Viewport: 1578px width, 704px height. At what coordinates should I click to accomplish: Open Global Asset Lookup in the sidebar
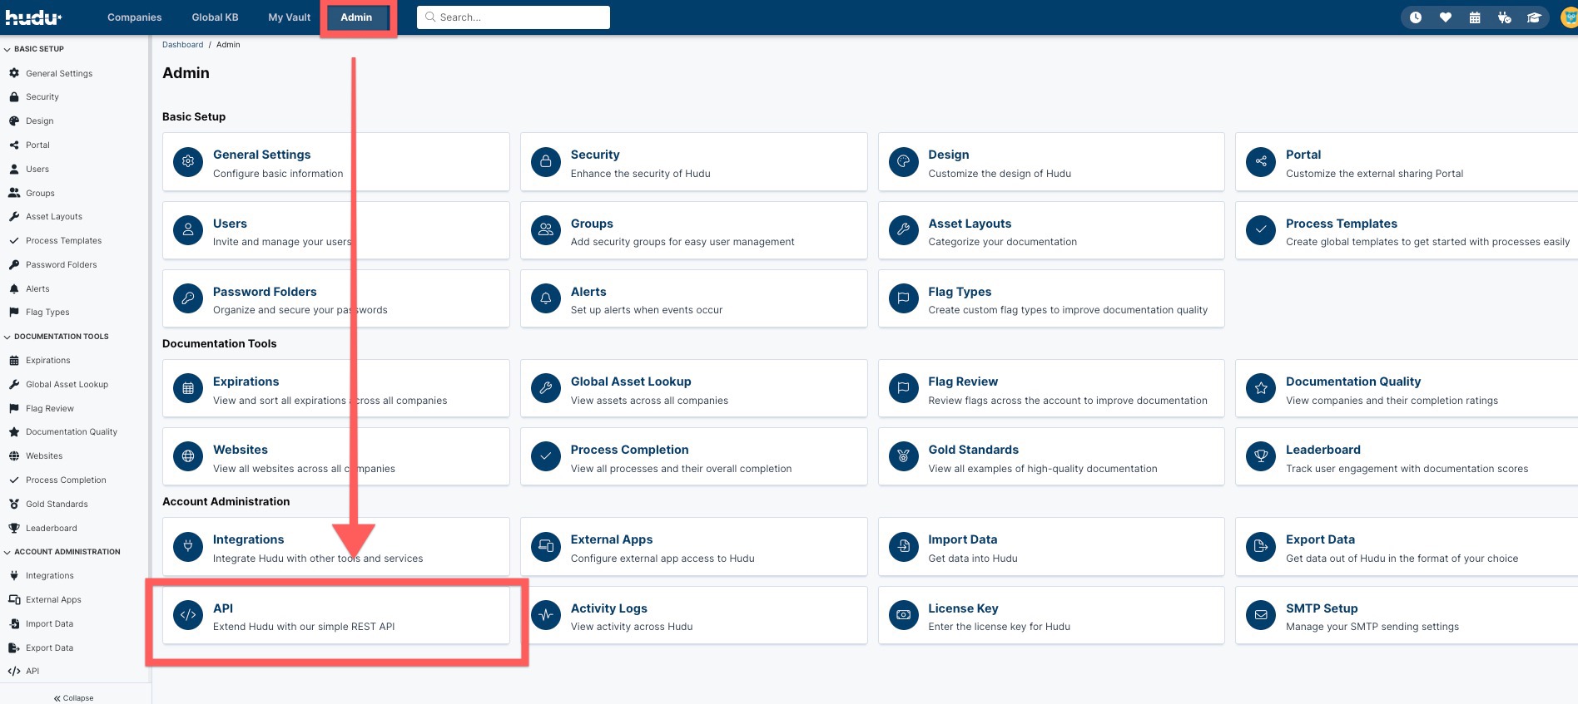67,384
